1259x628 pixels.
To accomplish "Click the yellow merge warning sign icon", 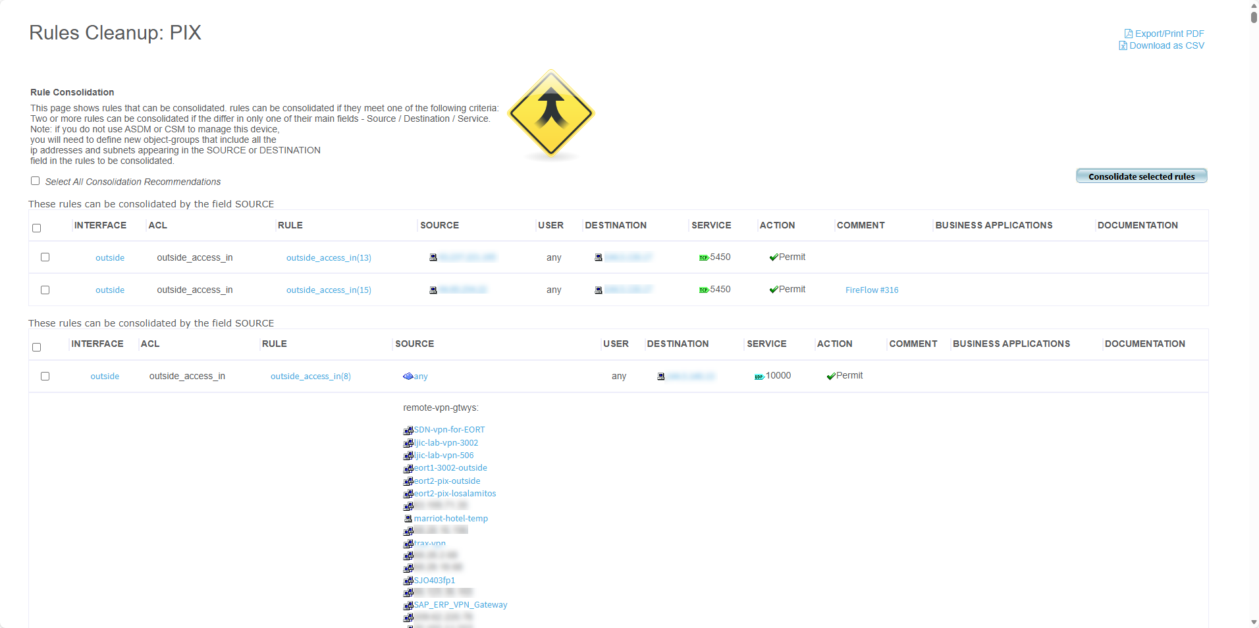I will 551,113.
